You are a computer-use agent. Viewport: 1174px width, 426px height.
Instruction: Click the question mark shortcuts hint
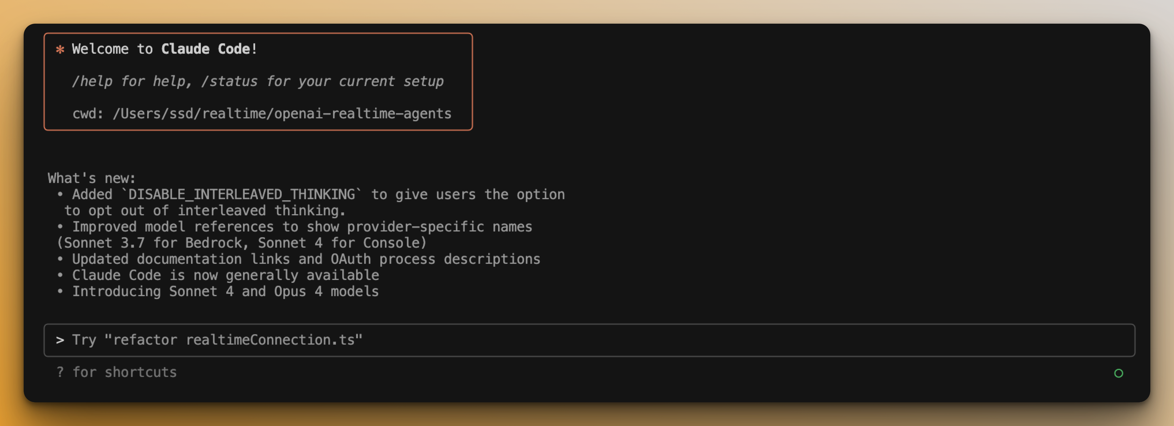coord(60,372)
